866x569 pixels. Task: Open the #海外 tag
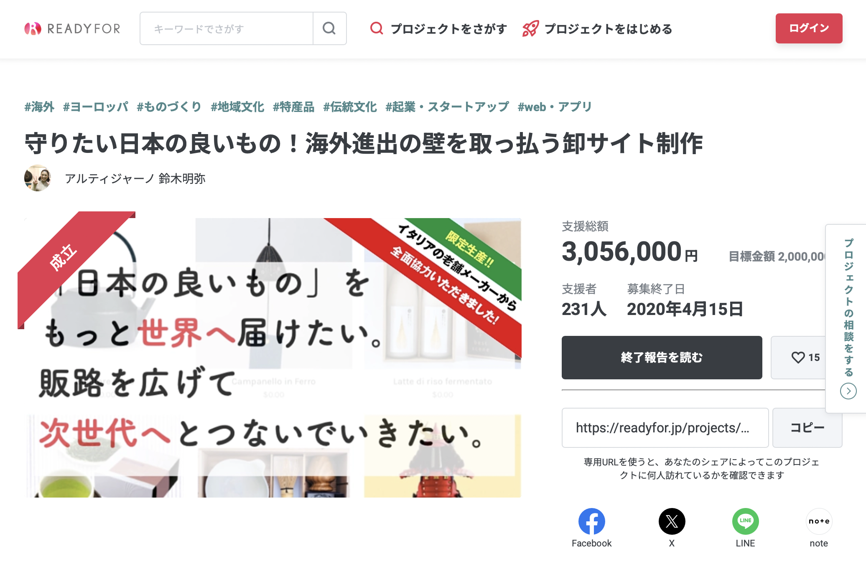point(39,107)
